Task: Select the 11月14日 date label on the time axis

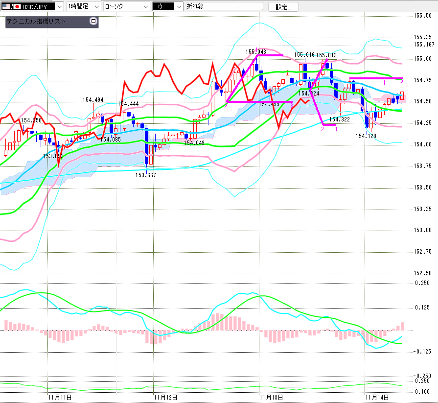Action: [378, 397]
